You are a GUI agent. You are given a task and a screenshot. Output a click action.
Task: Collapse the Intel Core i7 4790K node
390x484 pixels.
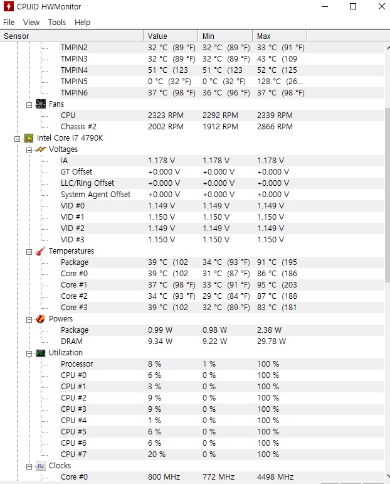18,139
